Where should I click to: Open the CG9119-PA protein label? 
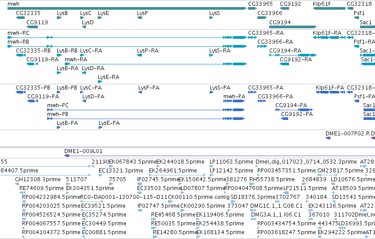[x=43, y=97]
